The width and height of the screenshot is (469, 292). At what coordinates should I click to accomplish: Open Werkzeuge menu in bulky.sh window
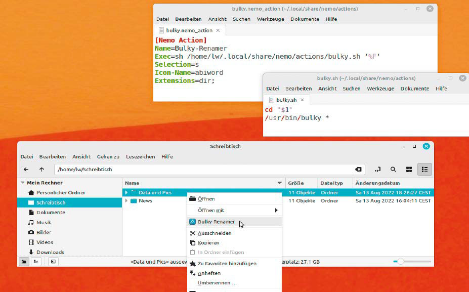(380, 89)
